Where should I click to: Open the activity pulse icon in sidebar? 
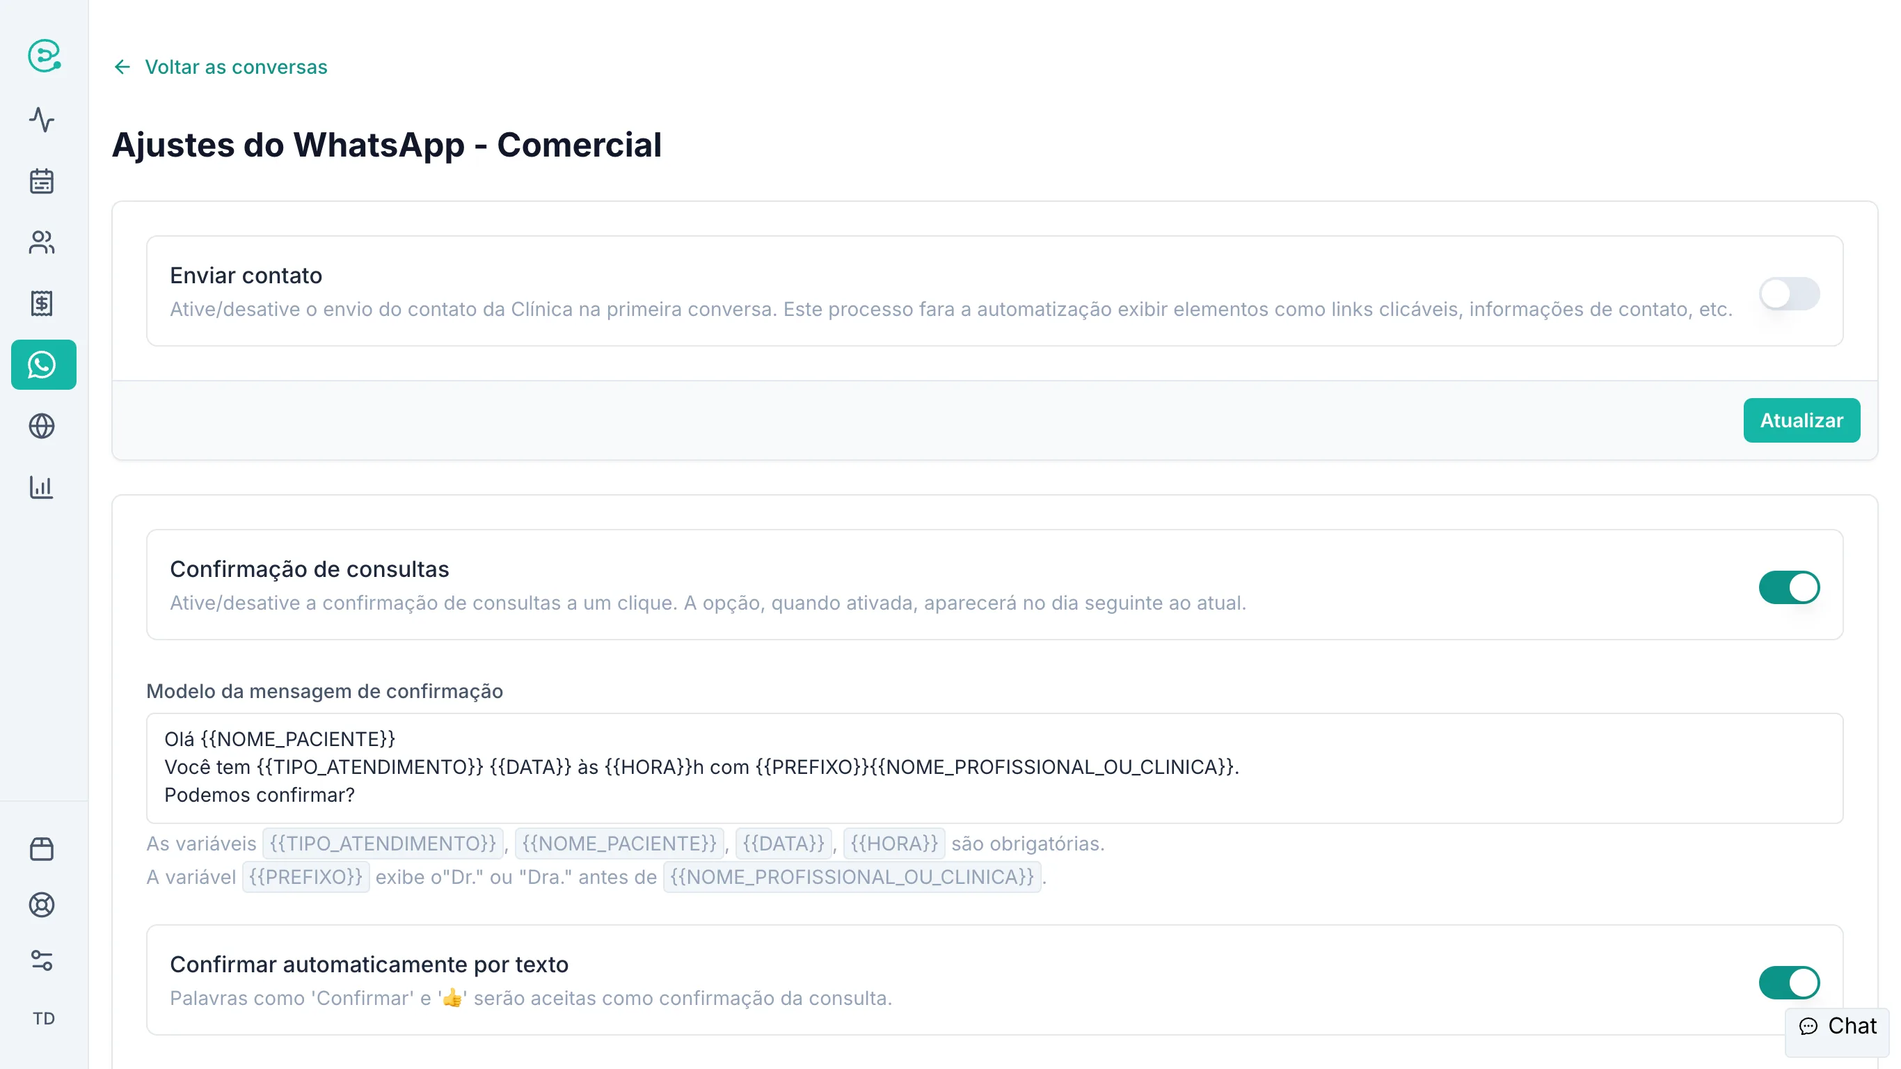click(x=42, y=120)
